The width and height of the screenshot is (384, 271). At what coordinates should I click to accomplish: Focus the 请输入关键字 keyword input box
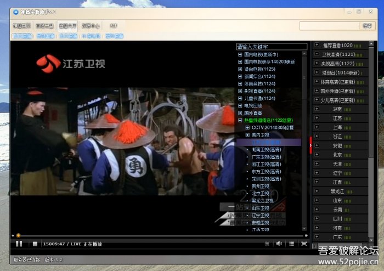tap(272, 47)
